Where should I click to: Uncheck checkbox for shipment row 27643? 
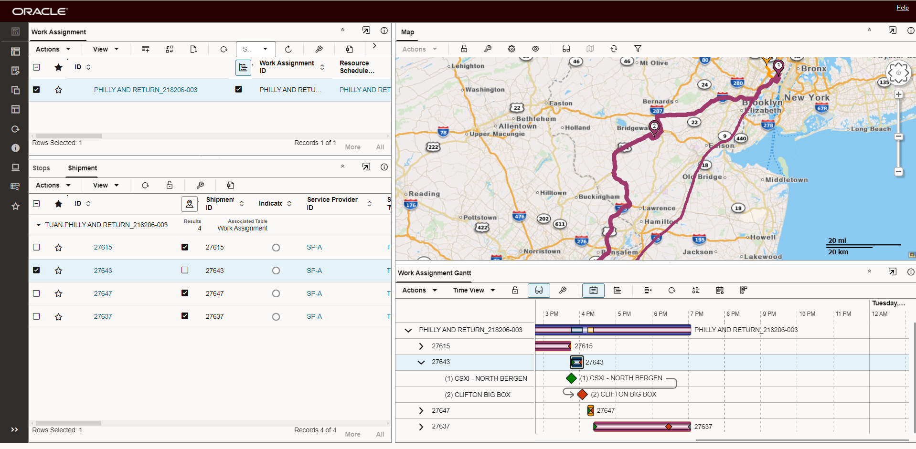(36, 270)
